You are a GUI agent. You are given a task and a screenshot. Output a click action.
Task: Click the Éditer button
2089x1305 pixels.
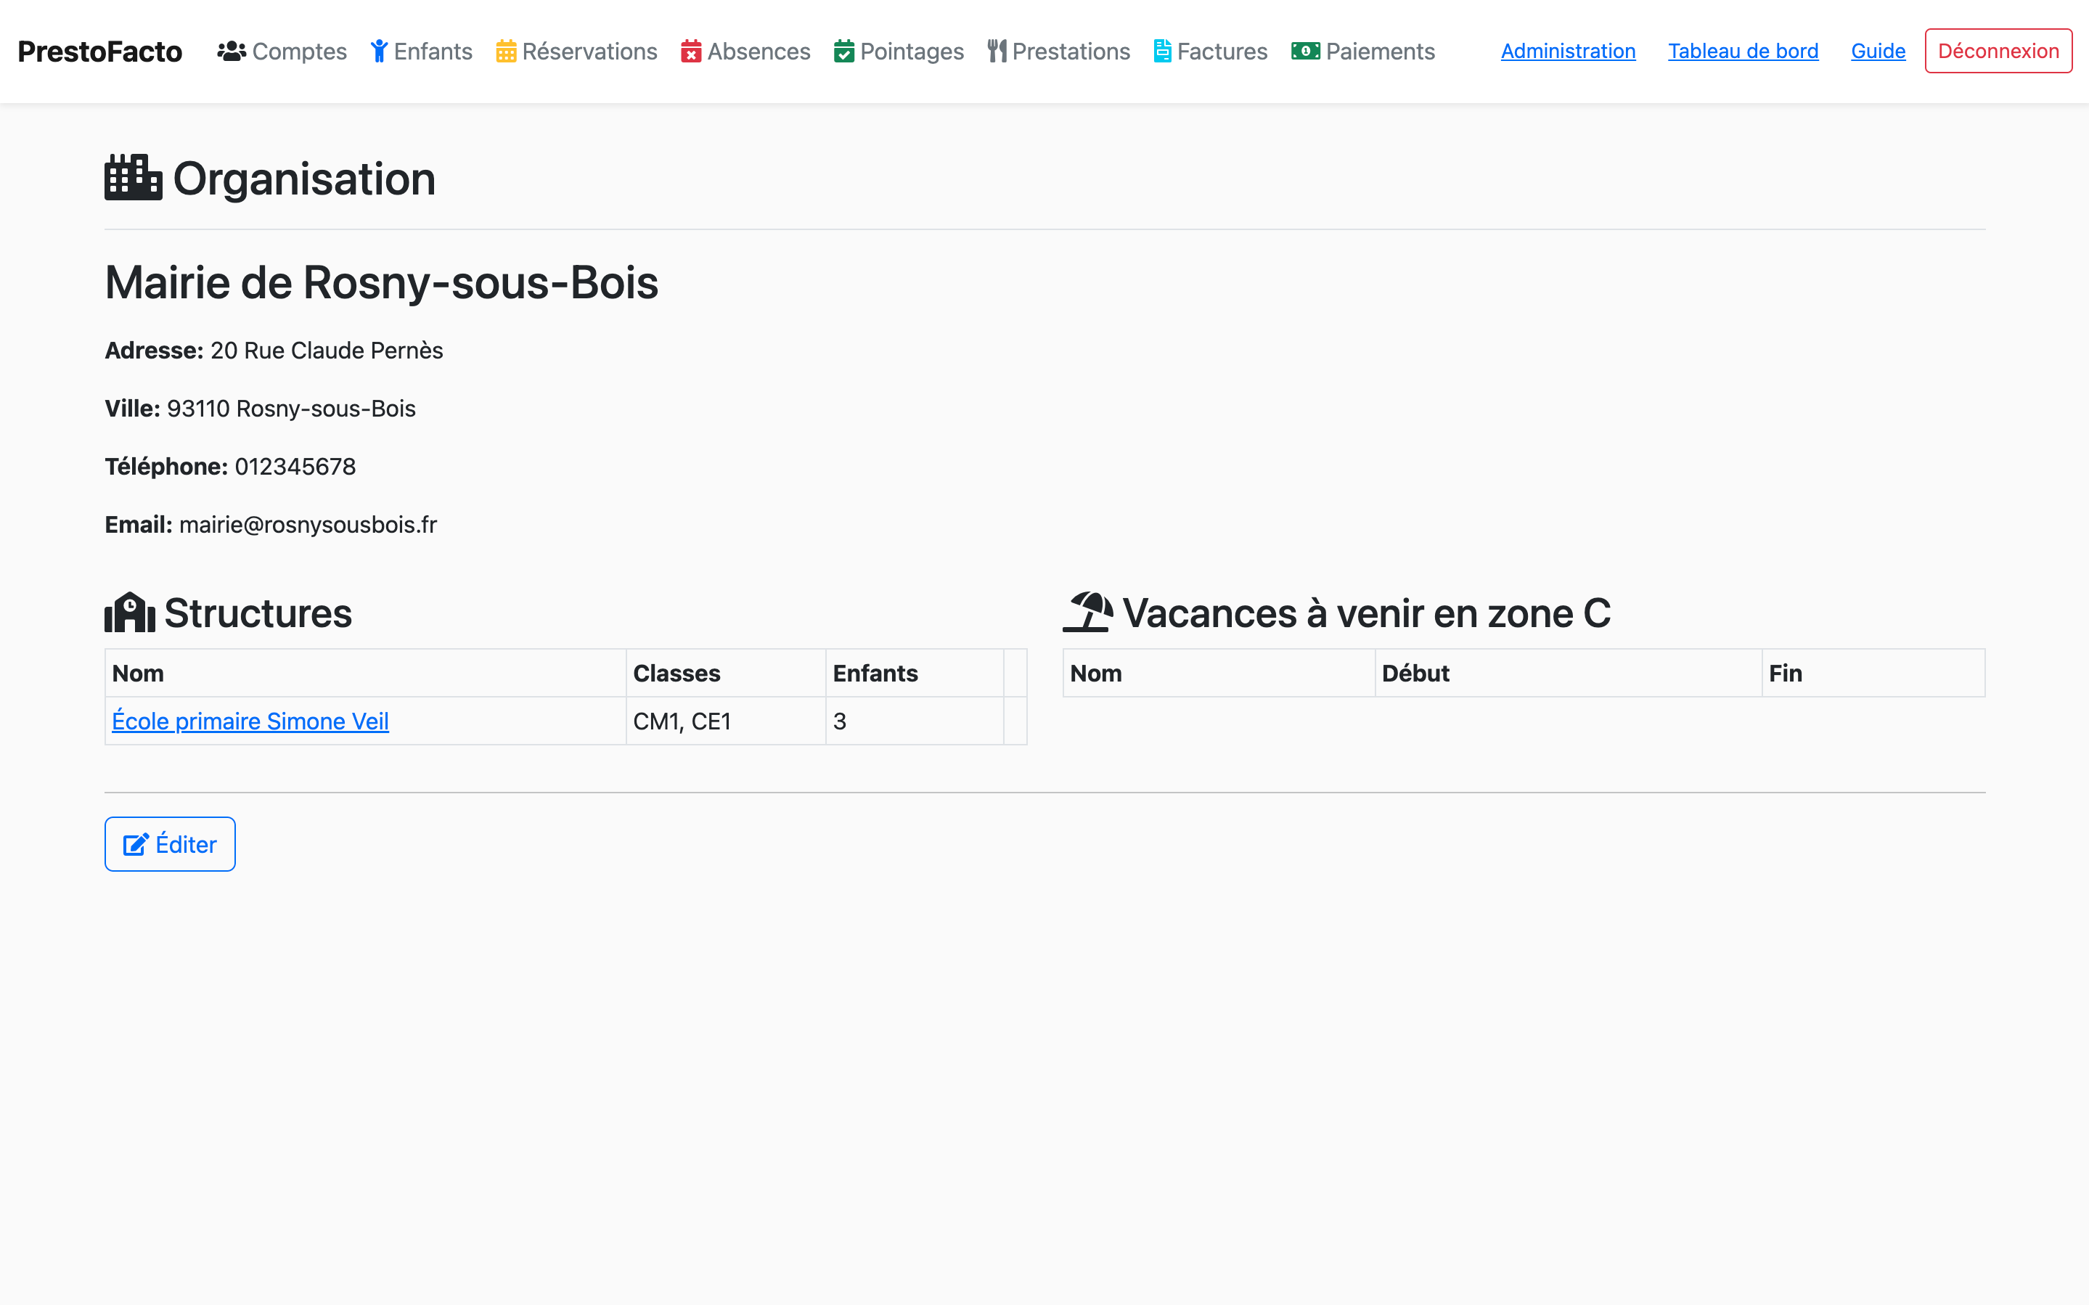click(170, 844)
